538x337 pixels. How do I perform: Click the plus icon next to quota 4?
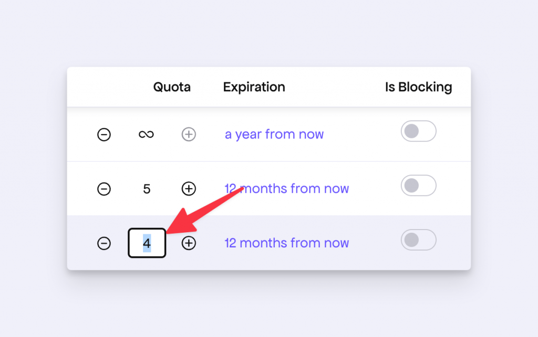click(189, 243)
